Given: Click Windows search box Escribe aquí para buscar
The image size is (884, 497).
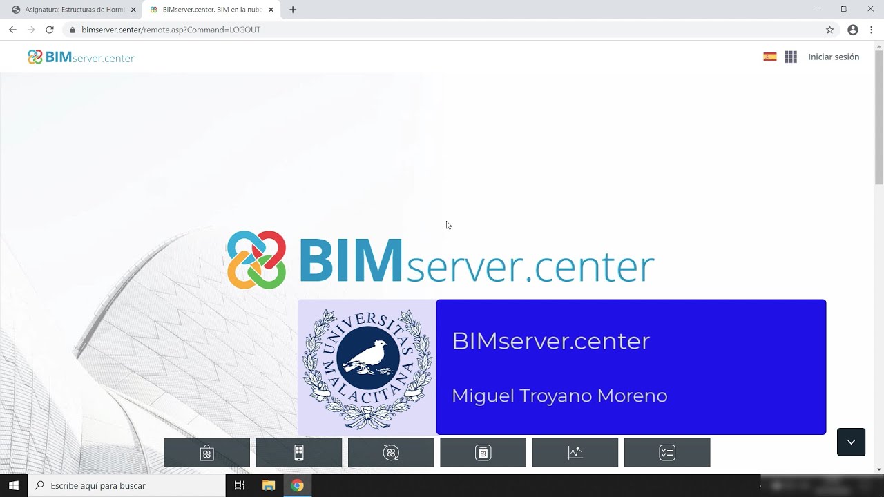Looking at the screenshot, I should tap(126, 485).
